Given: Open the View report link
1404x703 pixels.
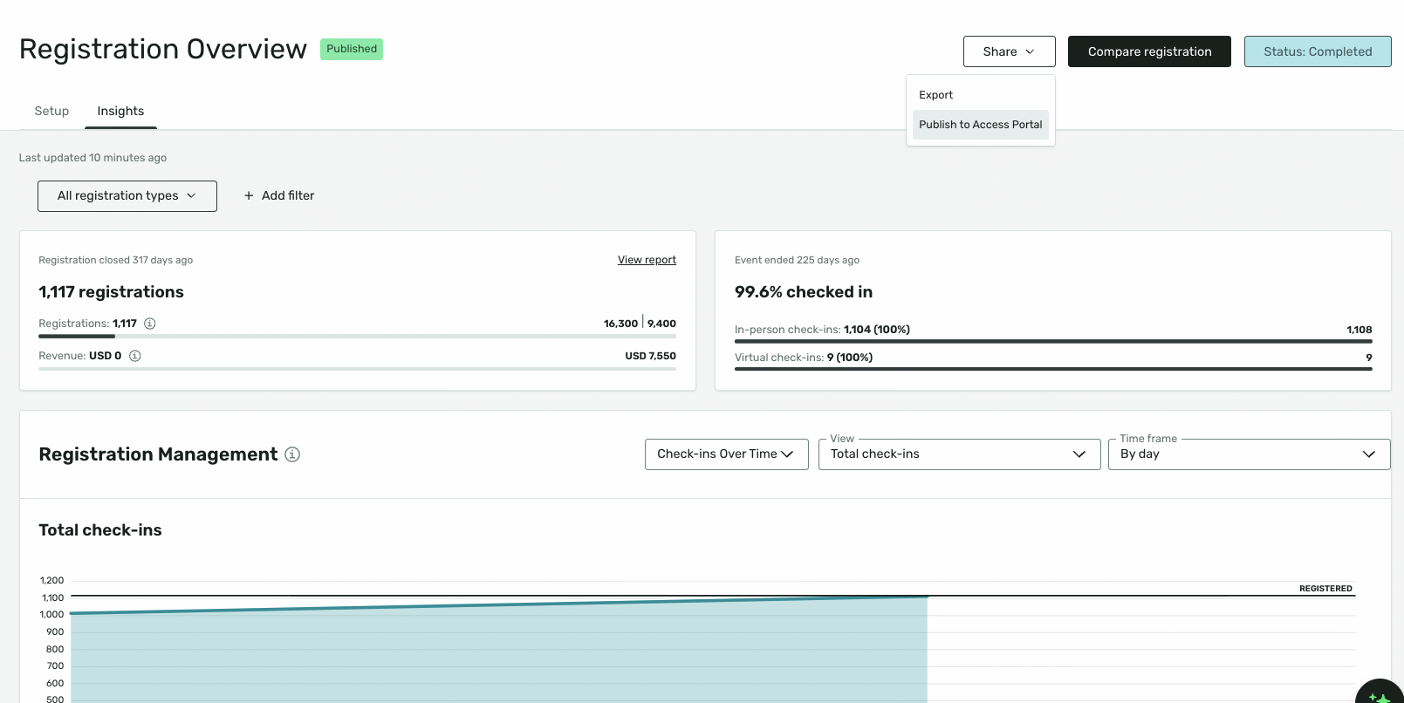Looking at the screenshot, I should [647, 260].
